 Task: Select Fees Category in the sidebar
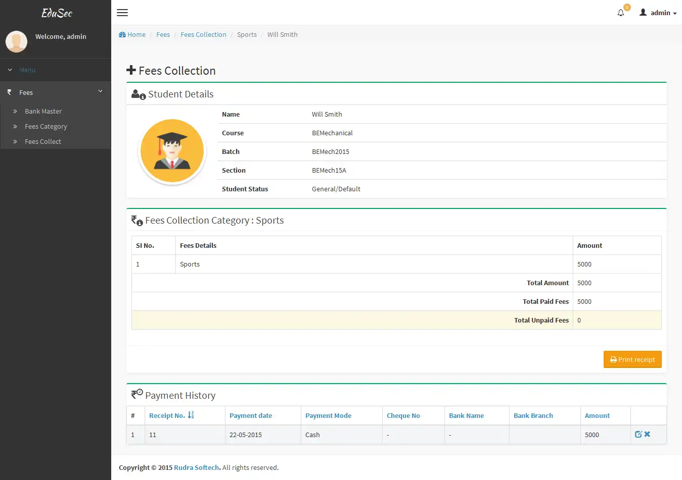[46, 126]
